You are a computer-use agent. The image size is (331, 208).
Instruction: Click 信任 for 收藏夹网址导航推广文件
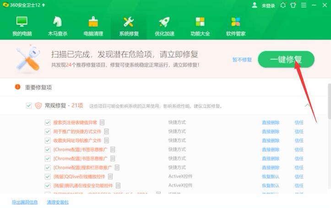coord(299,140)
